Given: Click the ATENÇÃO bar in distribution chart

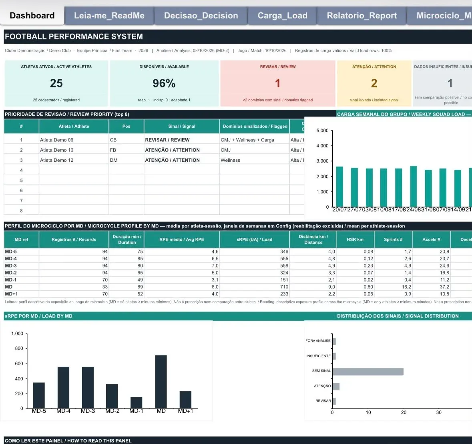Looking at the screenshot, I should [336, 386].
